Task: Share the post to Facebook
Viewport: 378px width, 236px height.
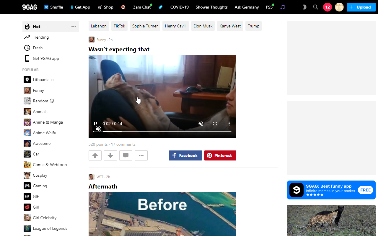Action: coord(185,155)
